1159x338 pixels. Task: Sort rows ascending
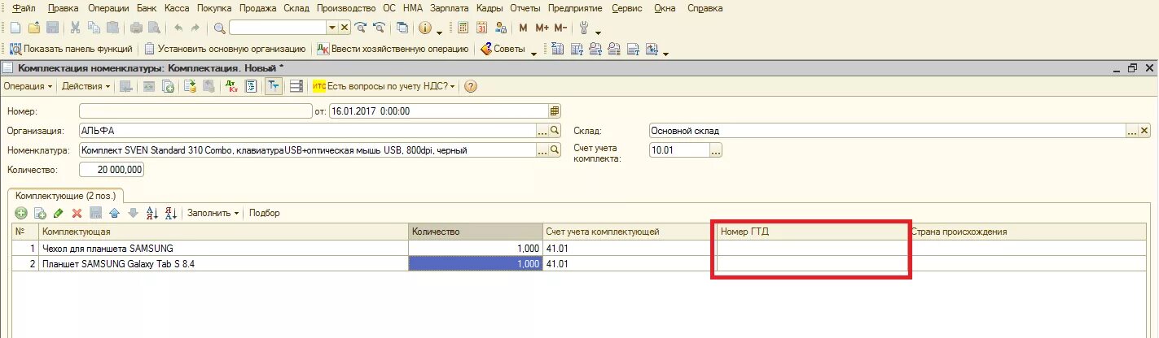coord(151,213)
